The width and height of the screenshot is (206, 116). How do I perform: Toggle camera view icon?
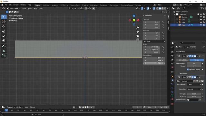pos(137,36)
